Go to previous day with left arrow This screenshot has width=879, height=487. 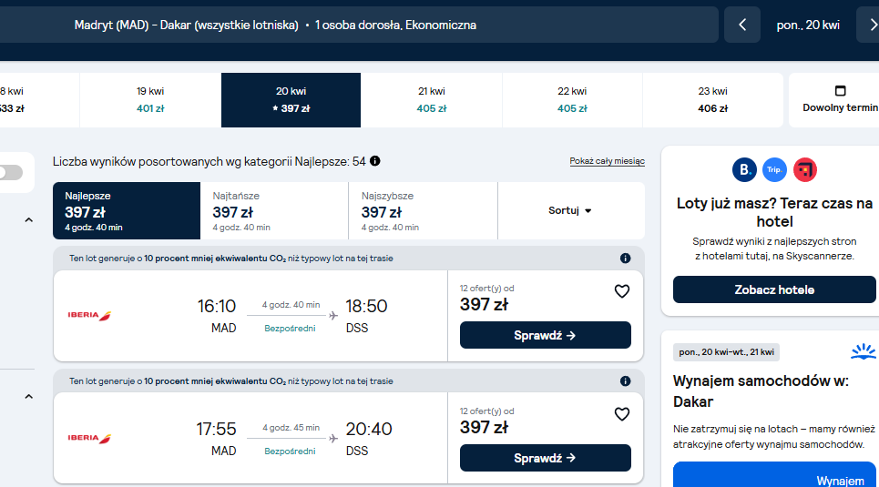pos(742,25)
